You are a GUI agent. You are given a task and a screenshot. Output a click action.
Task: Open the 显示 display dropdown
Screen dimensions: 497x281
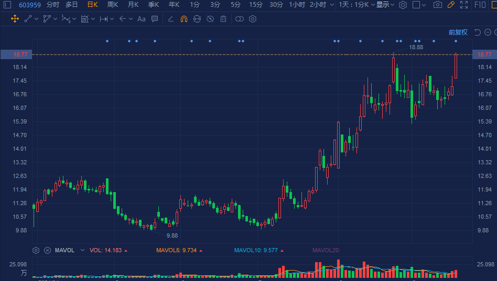click(x=385, y=5)
